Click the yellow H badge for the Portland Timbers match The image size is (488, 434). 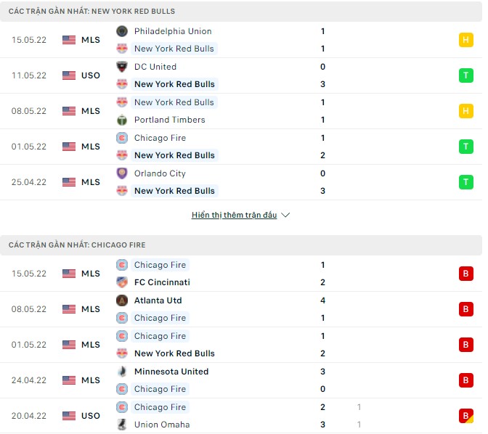click(x=465, y=111)
